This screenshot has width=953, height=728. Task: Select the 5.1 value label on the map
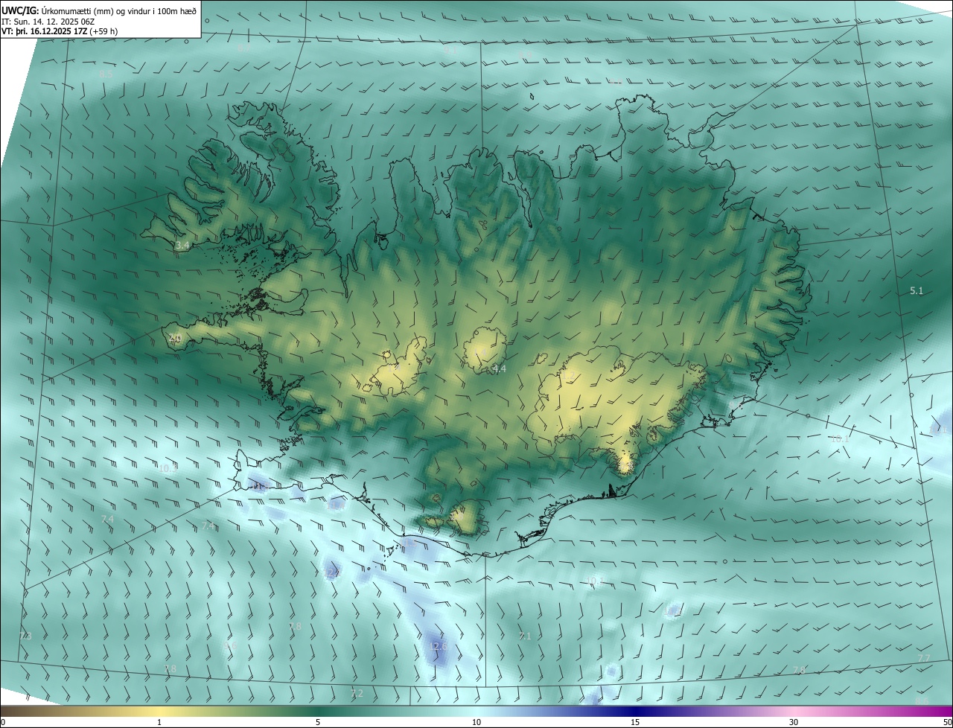pos(917,291)
